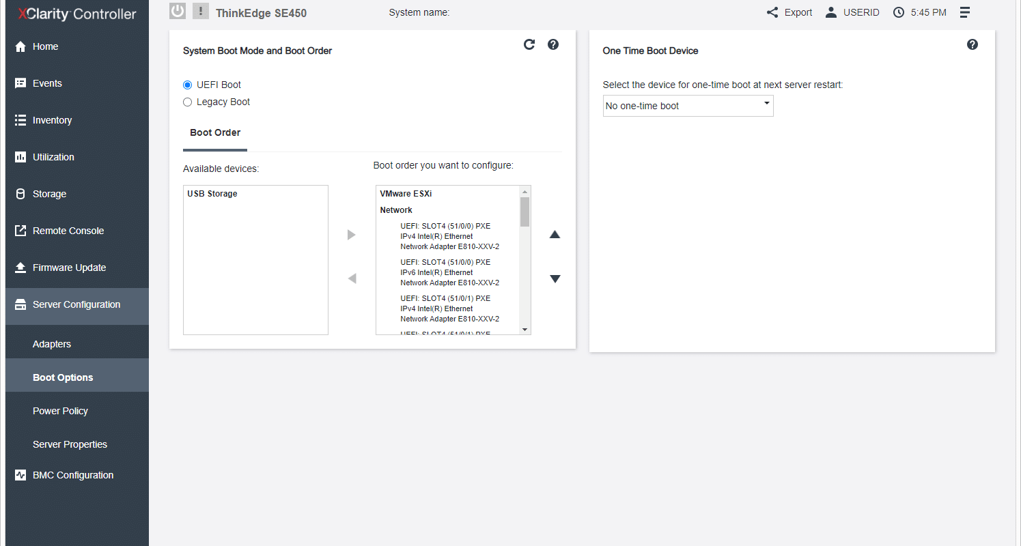
Task: Click boot order scrollbar up arrow
Action: pyautogui.click(x=525, y=191)
